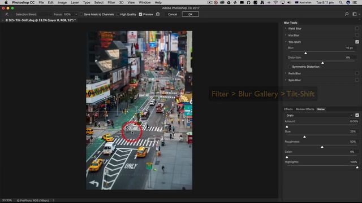The width and height of the screenshot is (362, 203).
Task: Enable the High Quality checkbox
Action: click(118, 14)
